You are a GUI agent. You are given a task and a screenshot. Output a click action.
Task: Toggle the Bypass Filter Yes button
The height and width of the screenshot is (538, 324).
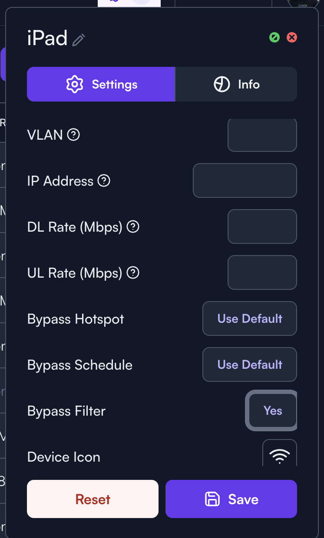click(272, 410)
